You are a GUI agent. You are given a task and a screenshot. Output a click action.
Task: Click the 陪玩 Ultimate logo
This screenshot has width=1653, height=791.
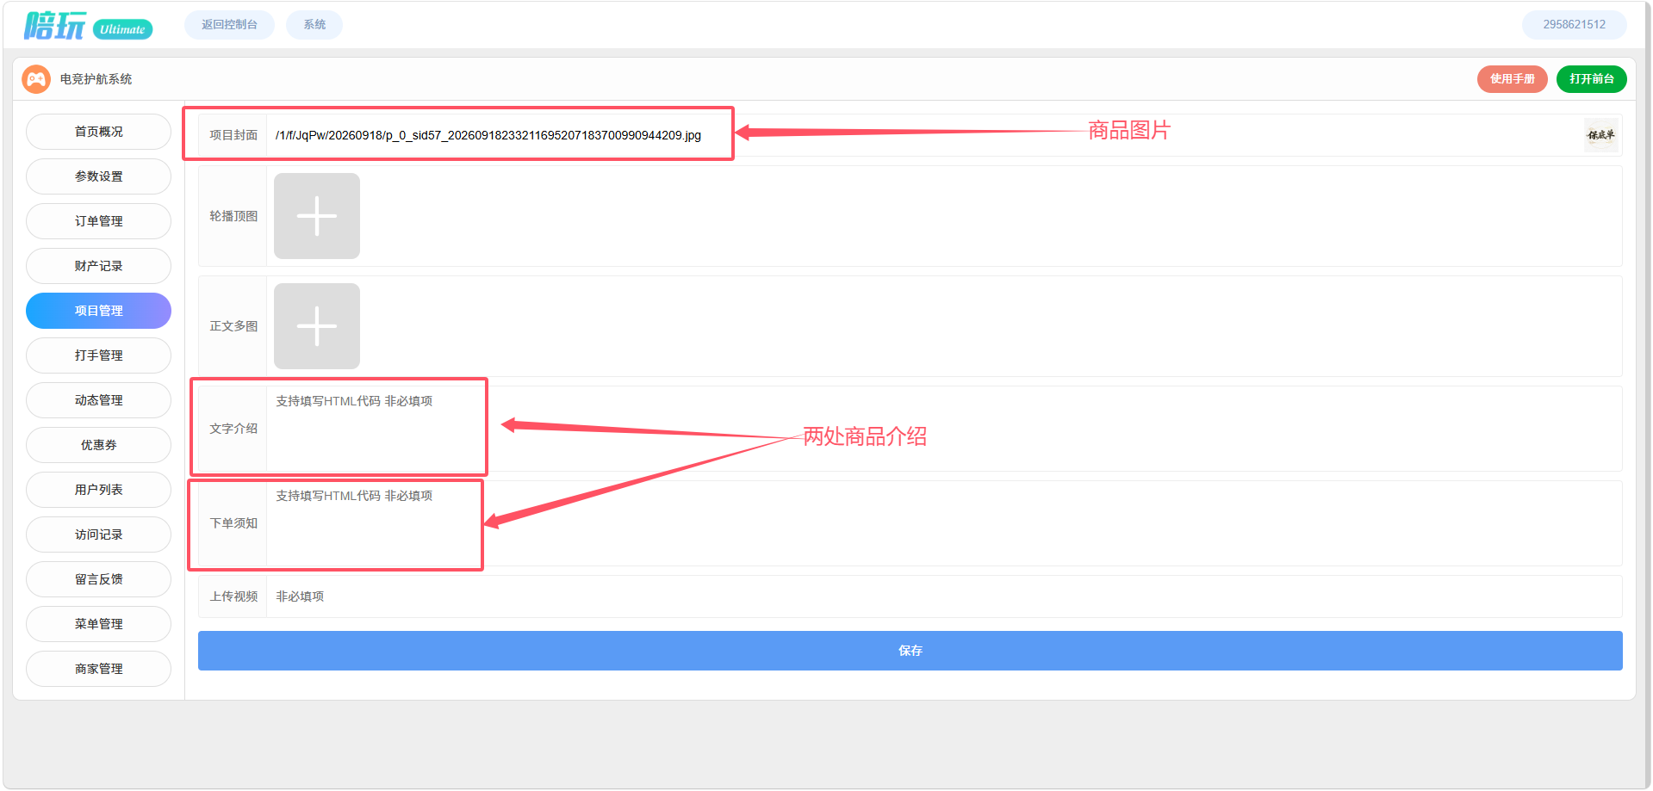(88, 26)
